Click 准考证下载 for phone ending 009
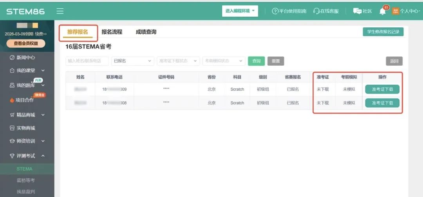Image resolution: width=423 pixels, height=197 pixels. [382, 90]
